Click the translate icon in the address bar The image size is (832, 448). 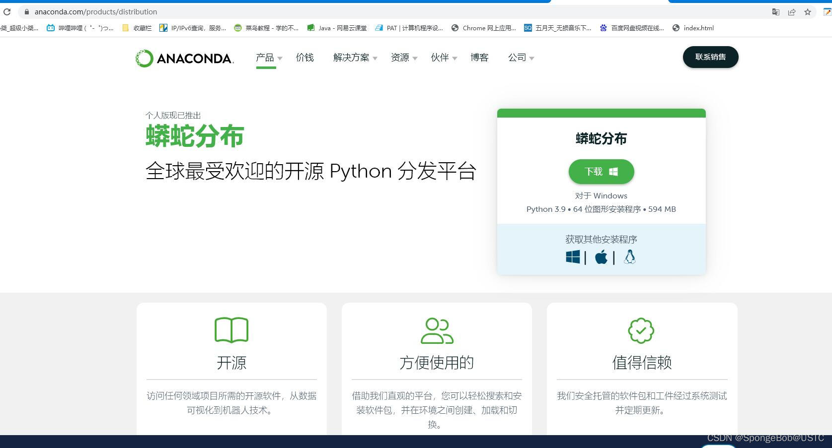tap(775, 11)
